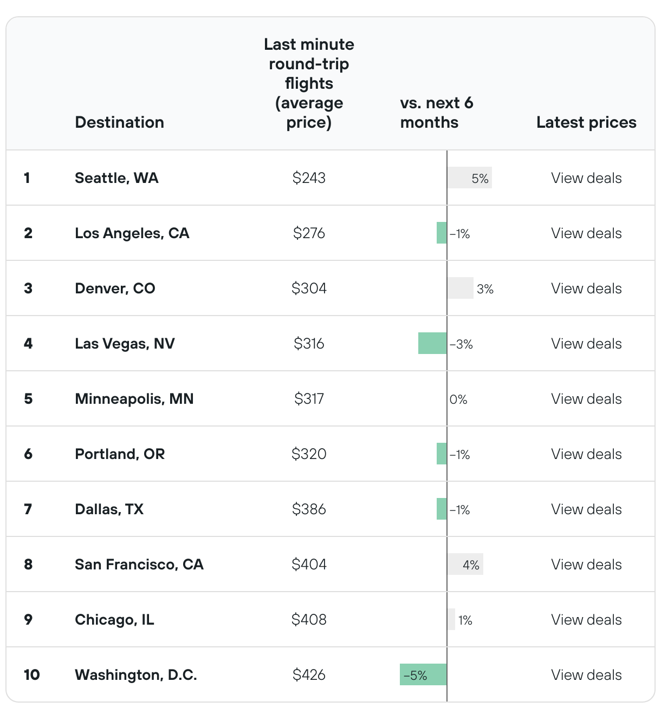661x708 pixels.
Task: Open View deals for Denver, CO
Action: click(586, 289)
